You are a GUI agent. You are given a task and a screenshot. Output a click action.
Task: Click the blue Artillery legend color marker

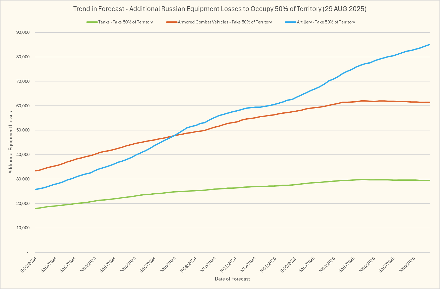coord(290,22)
